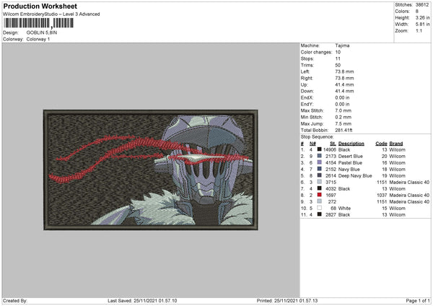Click the Desert Blue color swatch
Image resolution: width=433 pixels, height=306 pixels.
tap(320, 156)
